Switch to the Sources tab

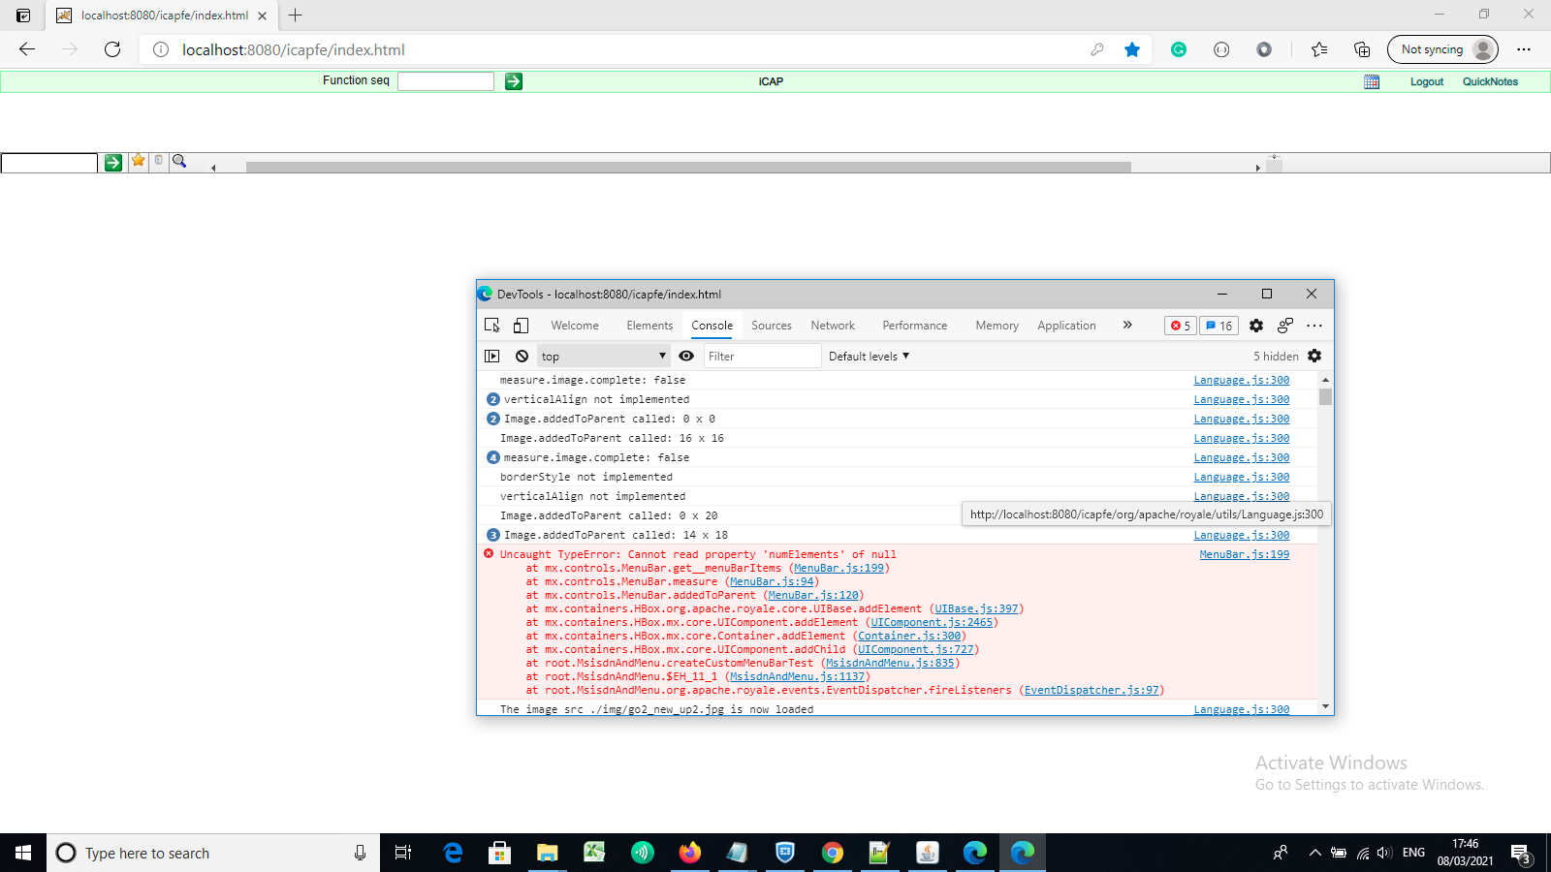pyautogui.click(x=771, y=326)
